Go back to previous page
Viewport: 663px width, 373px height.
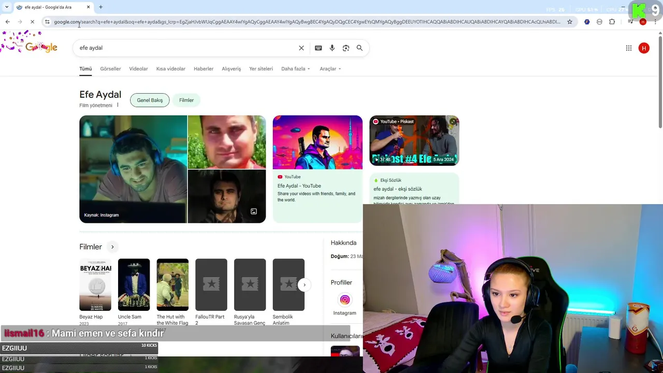(x=7, y=22)
